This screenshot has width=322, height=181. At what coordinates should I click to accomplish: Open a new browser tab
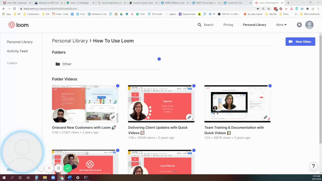288,3
